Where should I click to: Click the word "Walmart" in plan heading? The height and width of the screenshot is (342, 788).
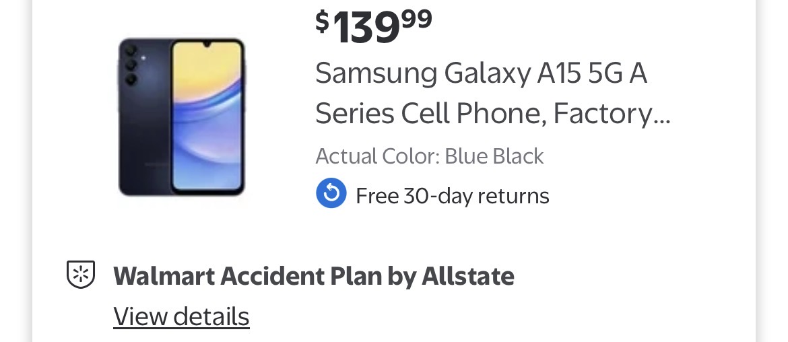point(164,276)
